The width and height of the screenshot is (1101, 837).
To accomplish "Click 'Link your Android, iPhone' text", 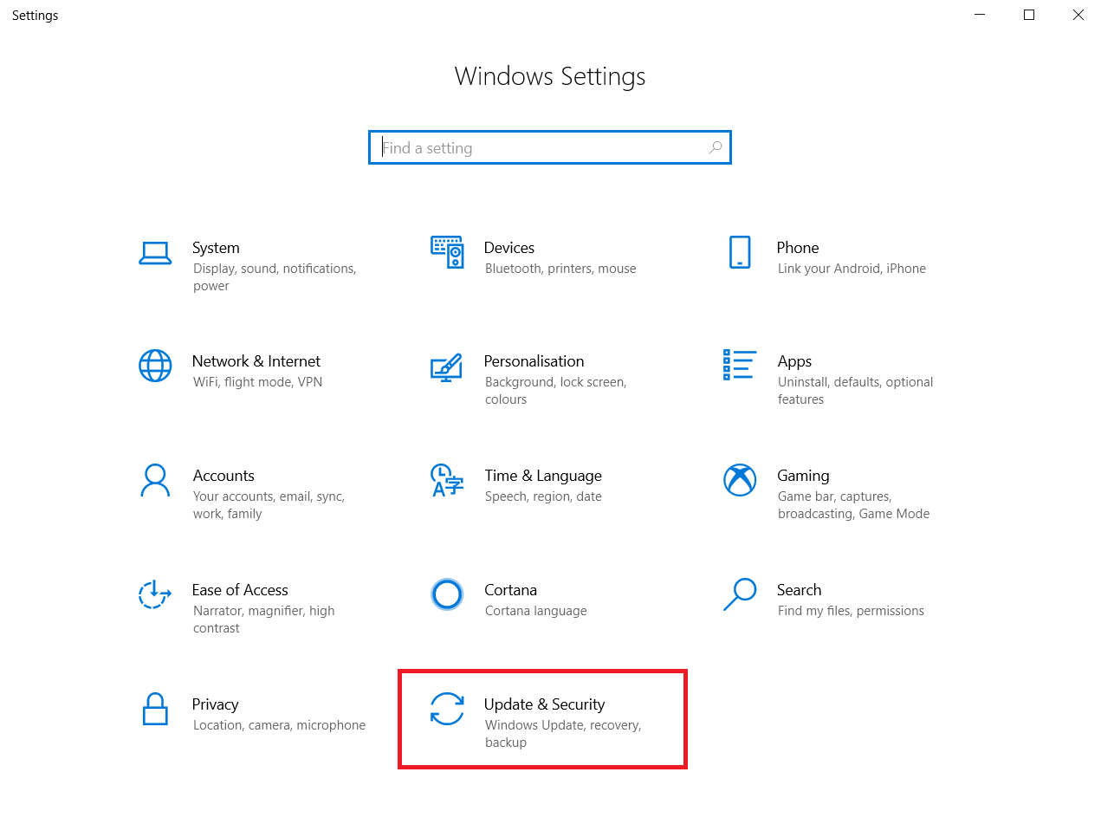I will click(852, 269).
